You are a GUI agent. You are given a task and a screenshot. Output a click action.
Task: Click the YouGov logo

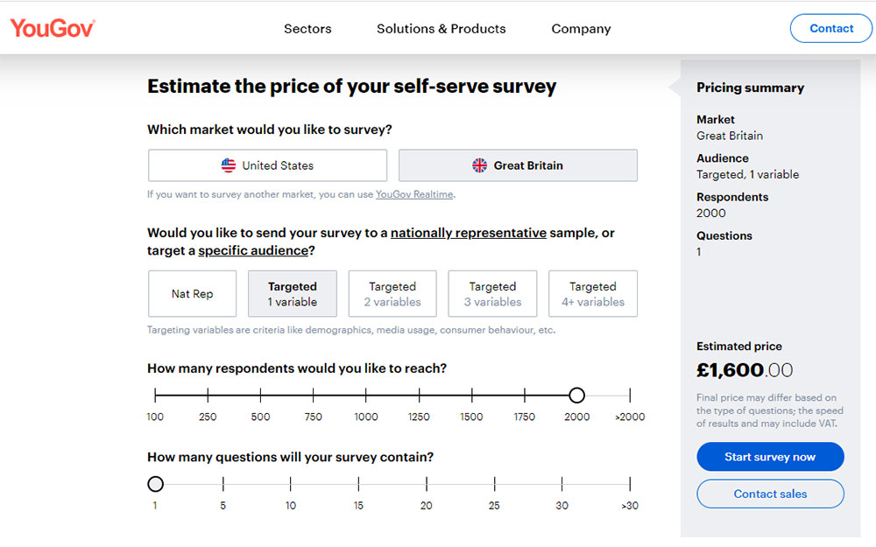click(x=53, y=28)
